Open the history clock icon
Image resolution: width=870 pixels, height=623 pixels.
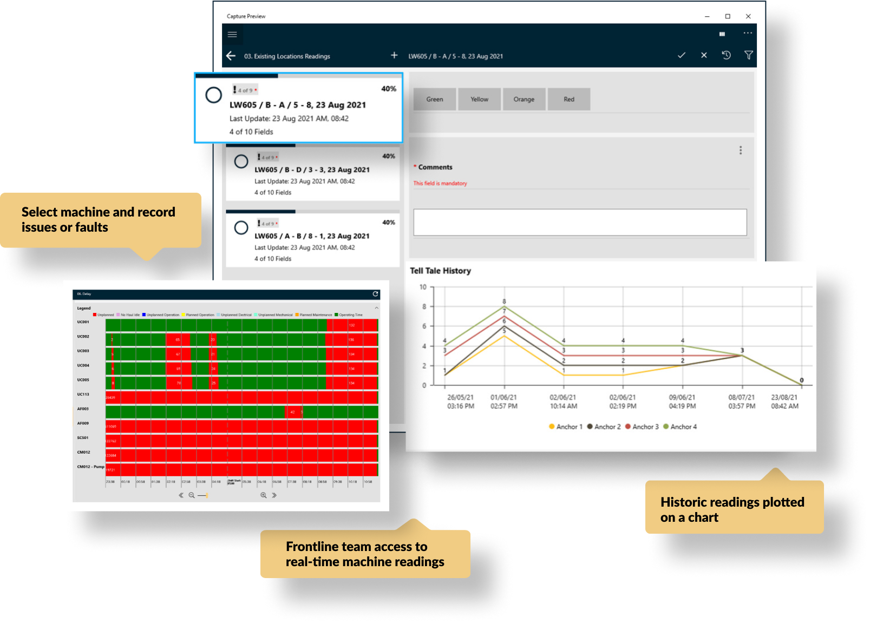click(726, 55)
